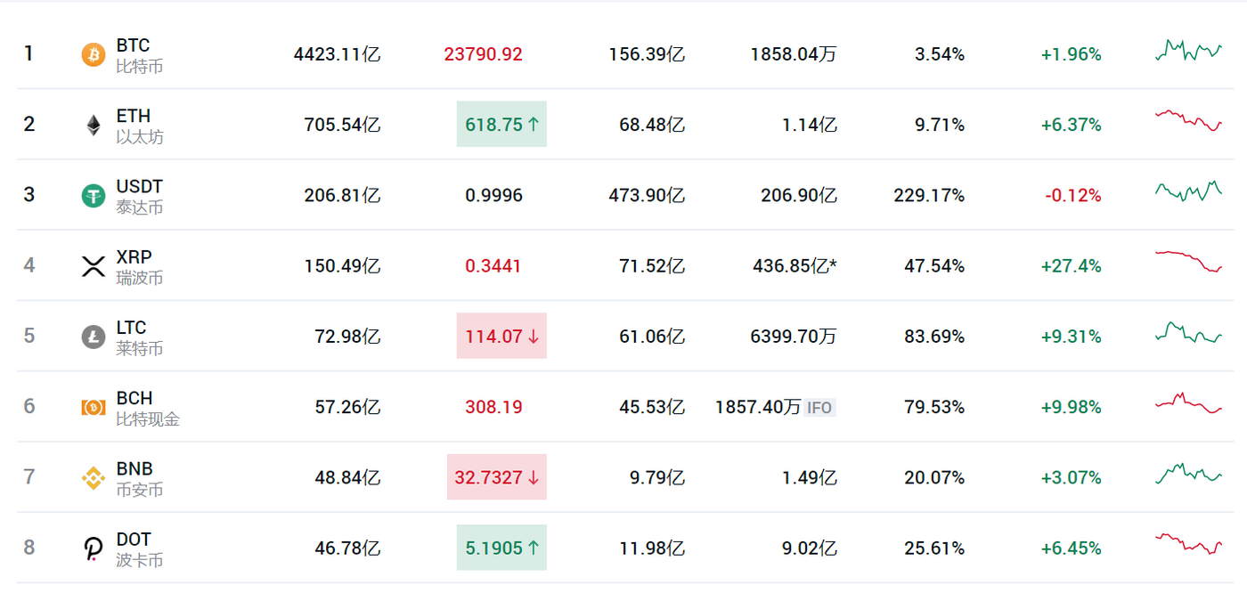Click the Bitcoin Cash BCH icon

pos(94,407)
